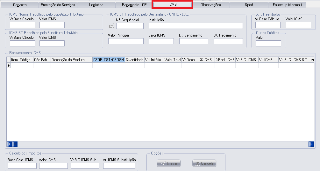Click the CFOP column header

point(98,59)
